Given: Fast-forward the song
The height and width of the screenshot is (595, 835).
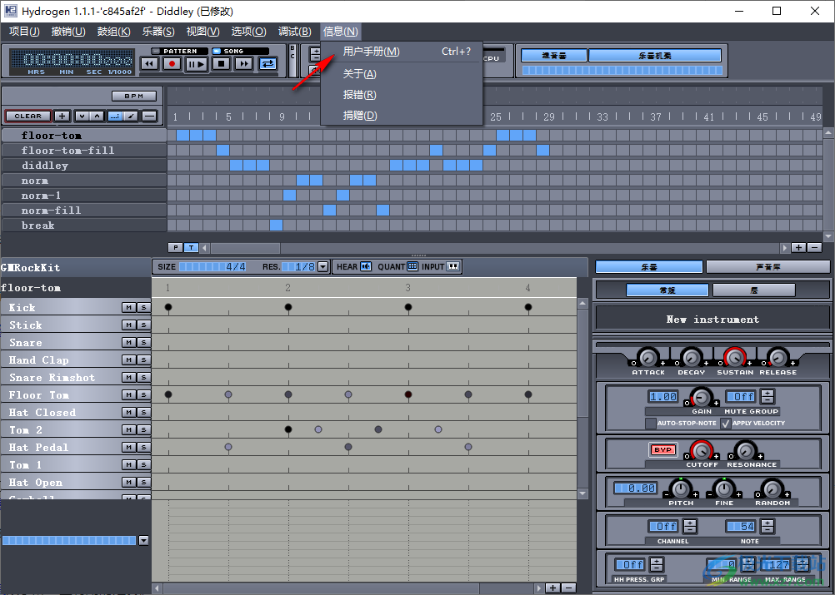Looking at the screenshot, I should click(x=244, y=64).
